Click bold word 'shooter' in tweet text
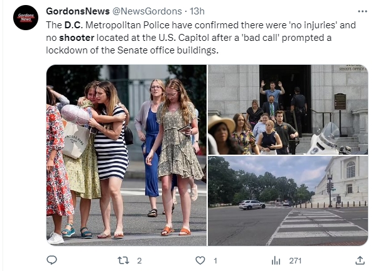The height and width of the screenshot is (271, 378). click(x=77, y=38)
